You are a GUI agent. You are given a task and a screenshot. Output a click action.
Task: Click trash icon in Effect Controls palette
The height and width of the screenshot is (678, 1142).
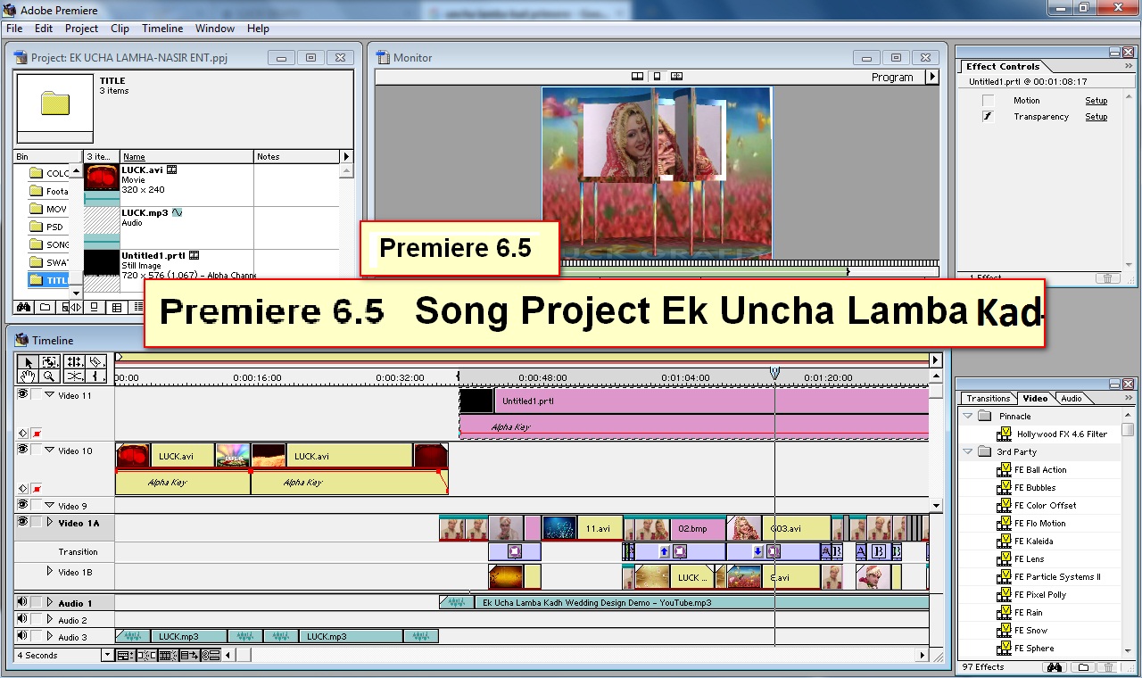[1107, 278]
